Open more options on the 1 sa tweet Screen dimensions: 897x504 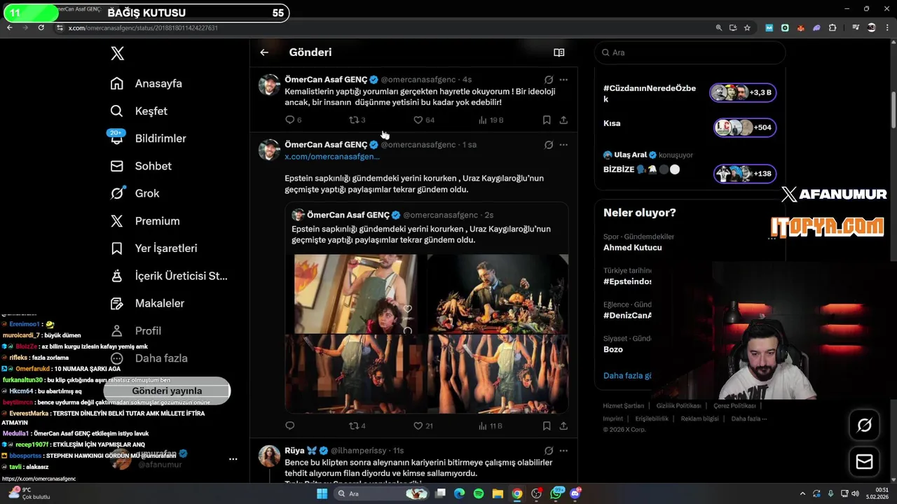[563, 145]
